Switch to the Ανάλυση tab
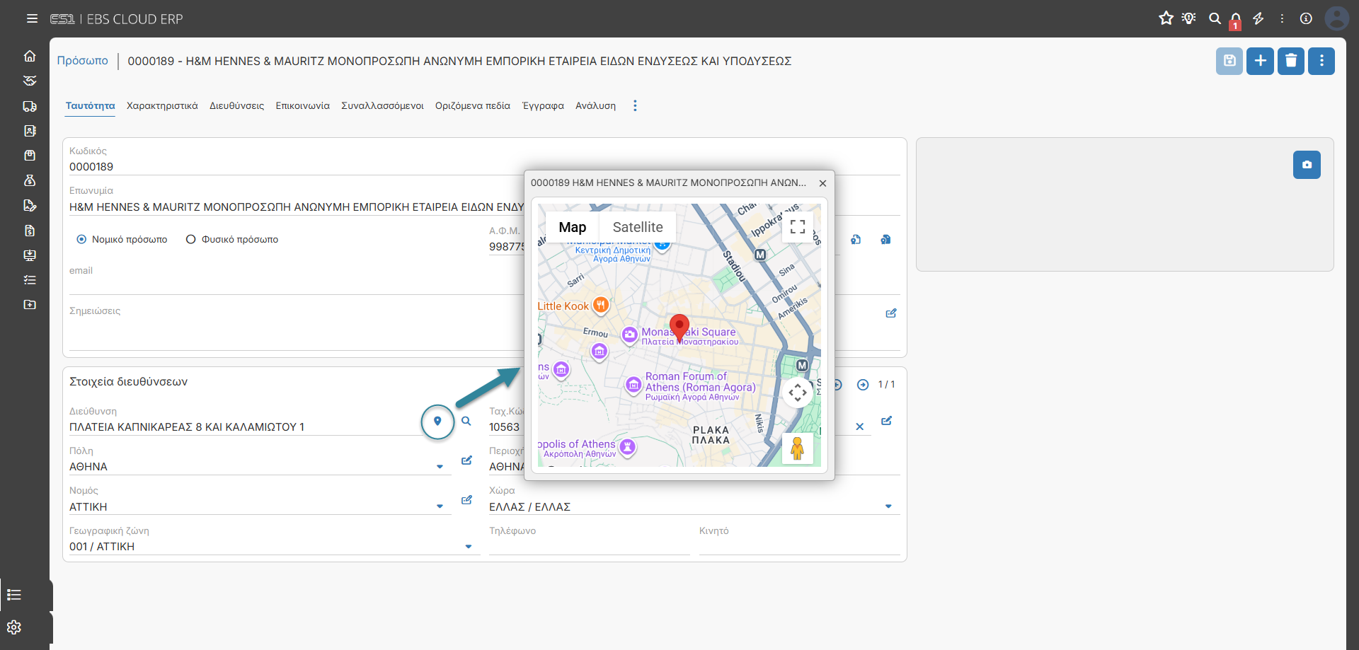 coord(595,106)
